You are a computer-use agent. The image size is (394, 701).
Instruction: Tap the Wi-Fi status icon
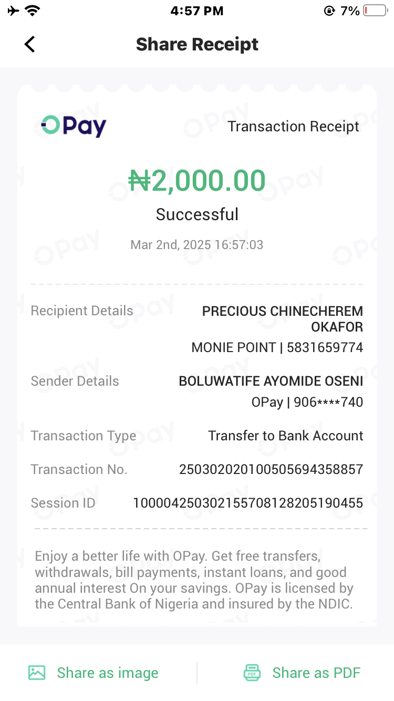(x=33, y=11)
